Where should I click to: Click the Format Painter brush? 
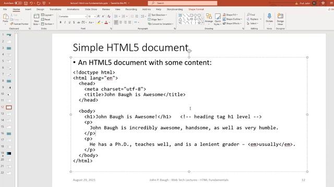pos(11,24)
